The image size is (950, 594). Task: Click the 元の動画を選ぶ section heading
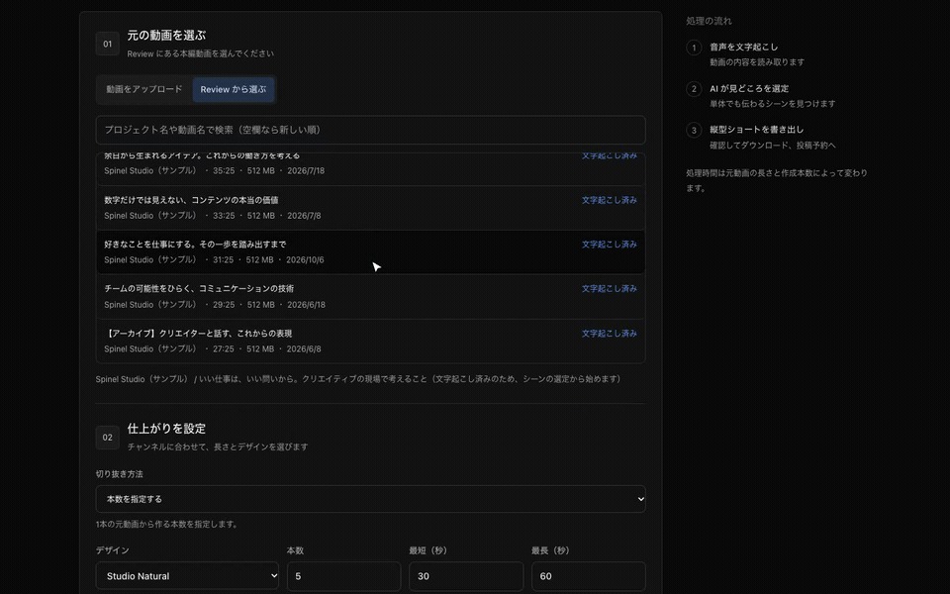click(166, 36)
